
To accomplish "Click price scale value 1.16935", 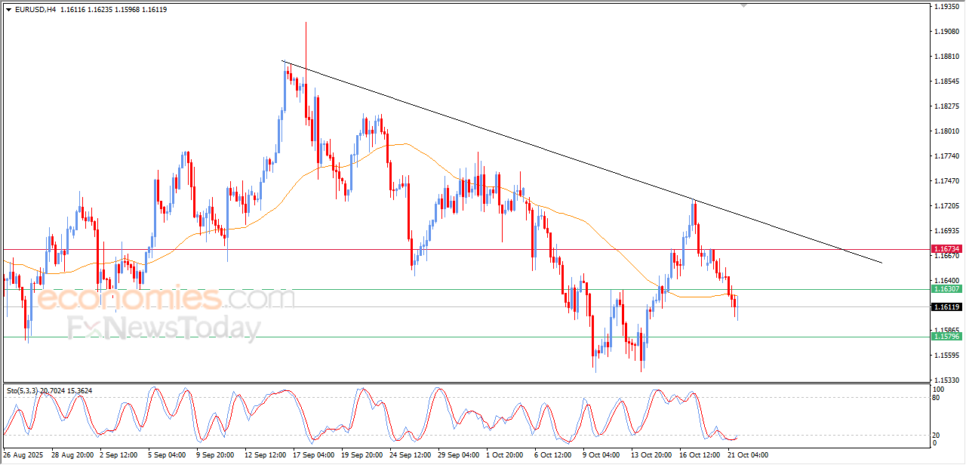I will [x=948, y=231].
